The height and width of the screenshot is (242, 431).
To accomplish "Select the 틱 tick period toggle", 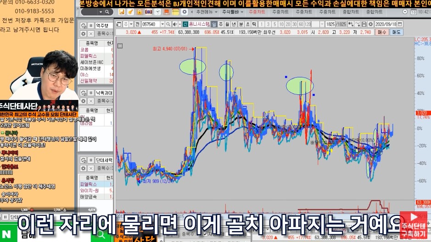I will click(254, 24).
